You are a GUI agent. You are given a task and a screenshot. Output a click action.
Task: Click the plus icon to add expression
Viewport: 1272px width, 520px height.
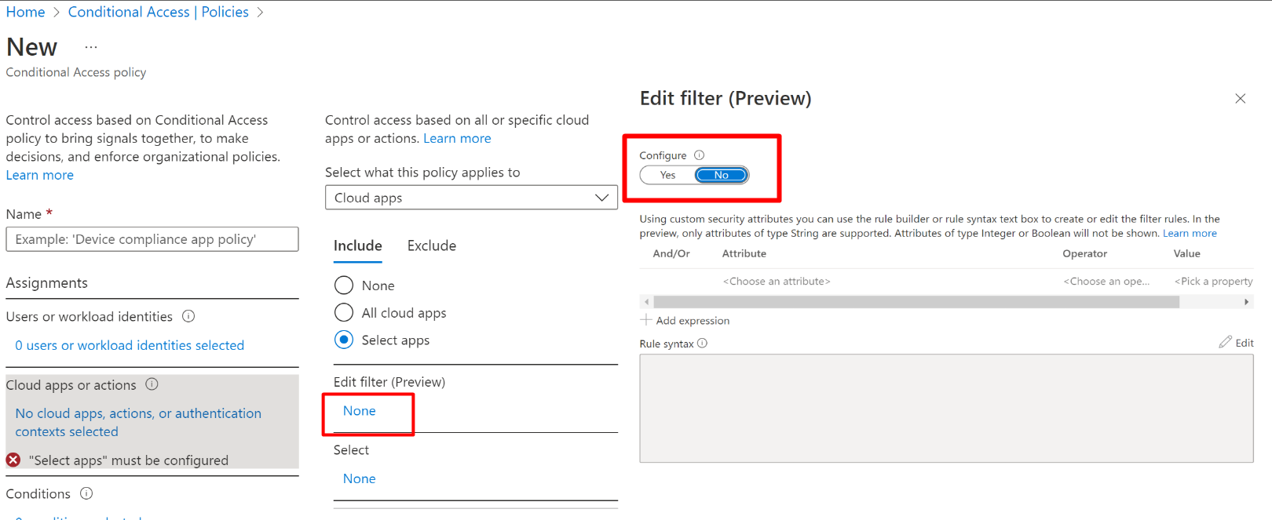[646, 320]
